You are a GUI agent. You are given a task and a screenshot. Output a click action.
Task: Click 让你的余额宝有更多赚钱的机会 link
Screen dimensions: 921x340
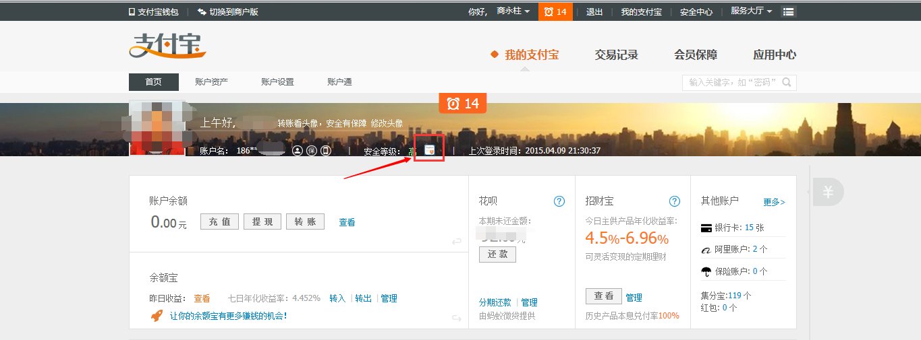(x=228, y=315)
